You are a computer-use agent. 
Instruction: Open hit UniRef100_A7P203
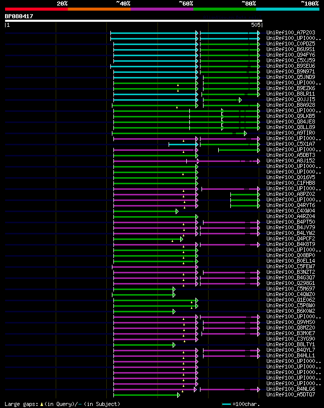click(291, 32)
